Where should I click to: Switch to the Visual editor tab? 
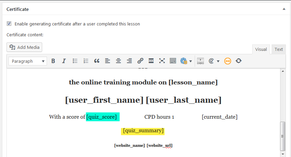point(261,50)
